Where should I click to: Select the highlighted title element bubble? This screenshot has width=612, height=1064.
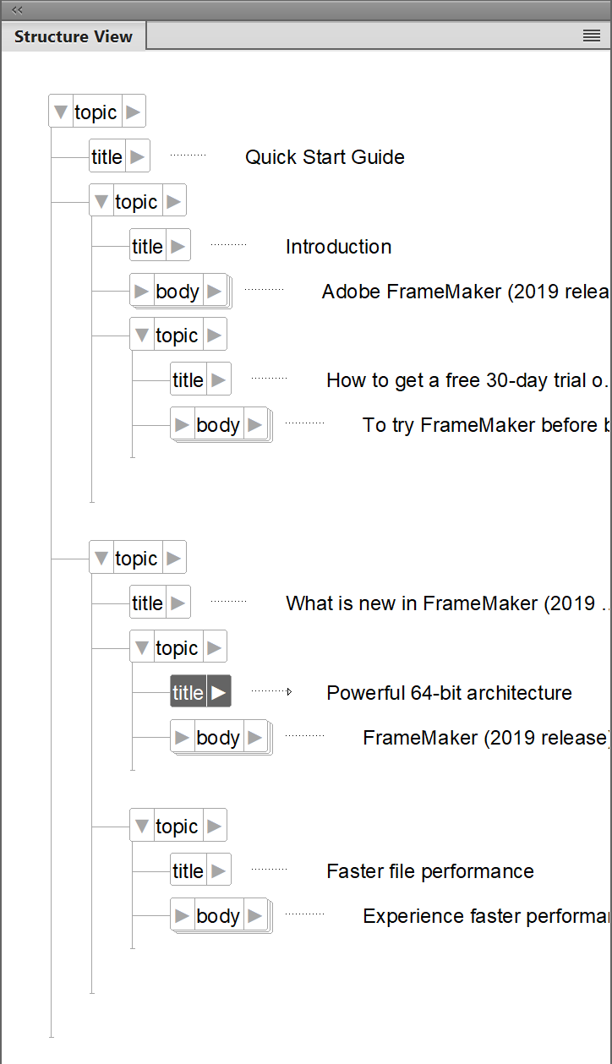pos(188,691)
